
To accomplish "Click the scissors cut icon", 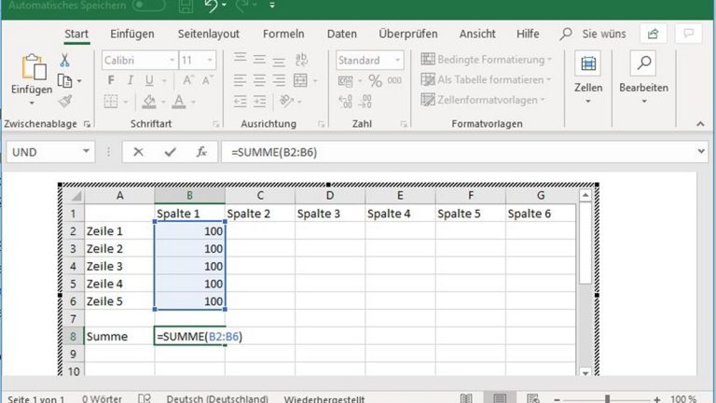I will (x=65, y=60).
